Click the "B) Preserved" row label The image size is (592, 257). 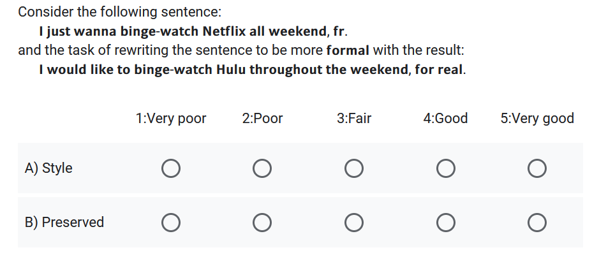tap(64, 223)
